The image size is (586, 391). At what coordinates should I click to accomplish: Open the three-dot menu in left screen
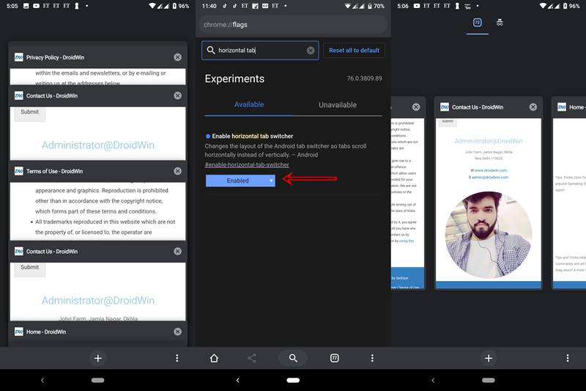click(x=177, y=358)
